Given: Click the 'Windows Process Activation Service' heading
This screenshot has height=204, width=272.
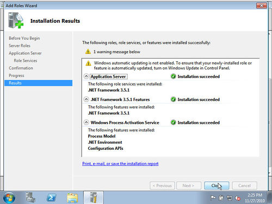Looking at the screenshot, I should 125,123.
